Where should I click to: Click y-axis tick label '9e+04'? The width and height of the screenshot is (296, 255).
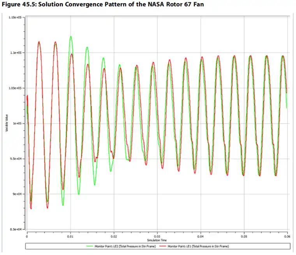(17, 194)
